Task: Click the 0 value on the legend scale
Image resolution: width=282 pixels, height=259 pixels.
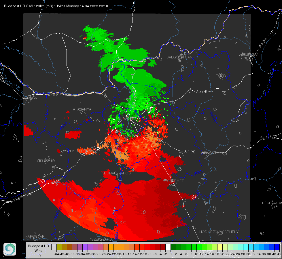Action: [x=171, y=254]
